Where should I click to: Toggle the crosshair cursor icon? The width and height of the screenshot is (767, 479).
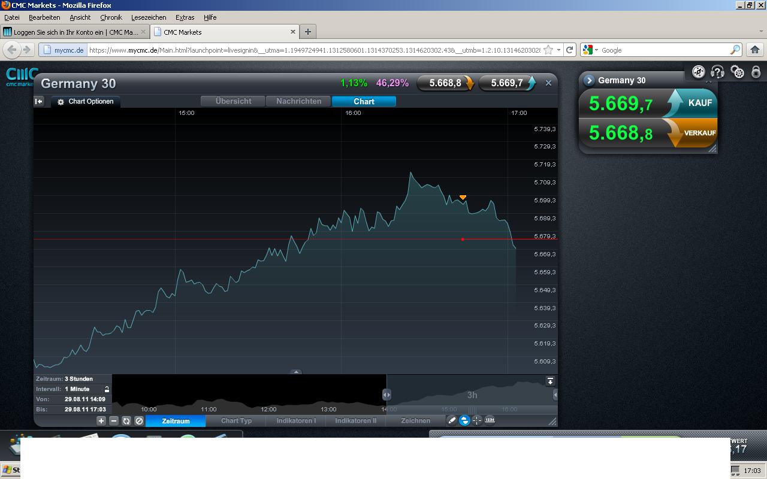(x=477, y=420)
